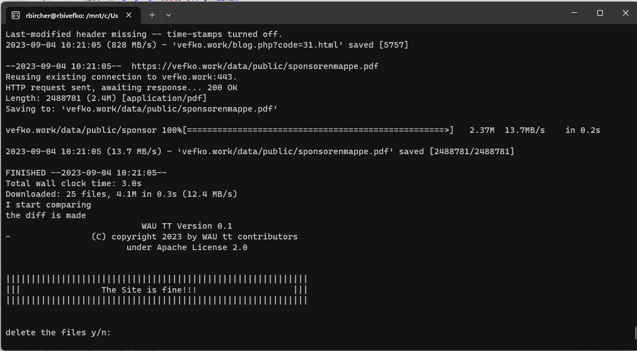
Task: Minimize the terminal window
Action: click(573, 13)
